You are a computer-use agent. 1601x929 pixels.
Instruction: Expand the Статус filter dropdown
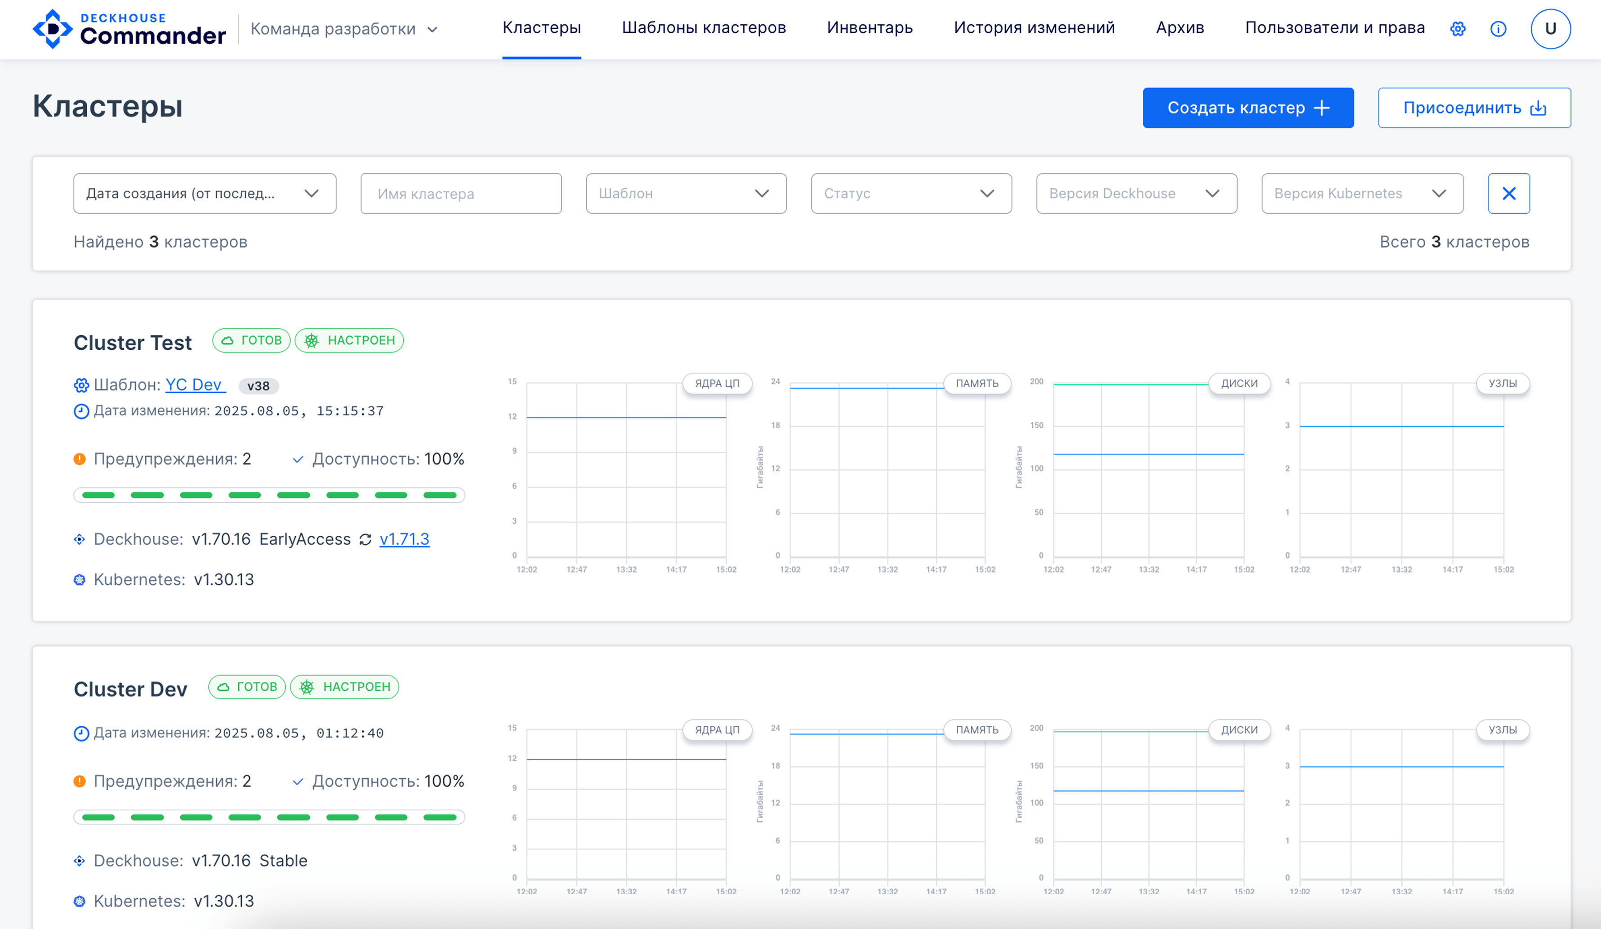coord(911,193)
